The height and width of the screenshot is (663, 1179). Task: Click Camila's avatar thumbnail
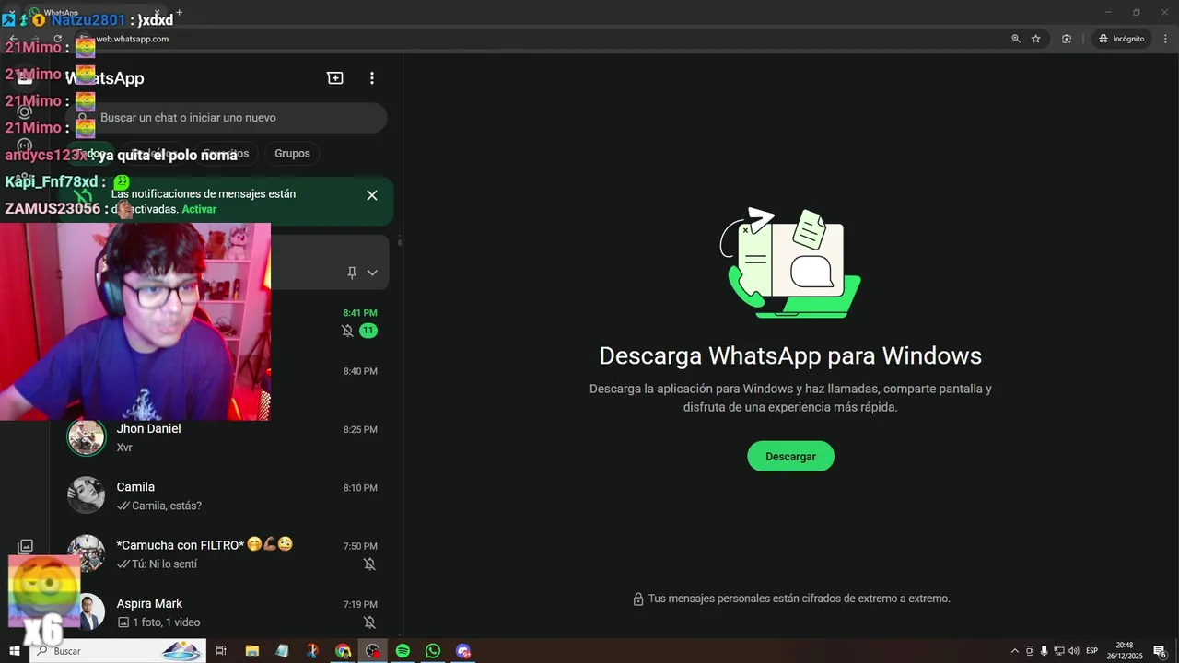point(86,495)
